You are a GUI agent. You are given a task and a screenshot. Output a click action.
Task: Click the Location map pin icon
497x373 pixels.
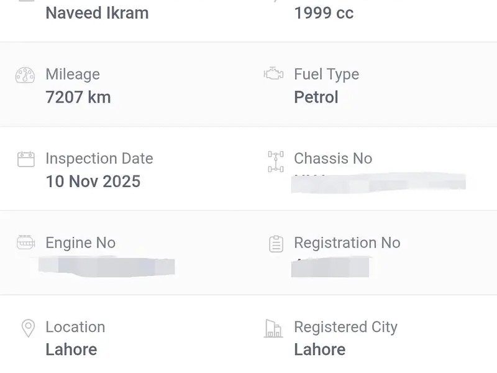(28, 328)
